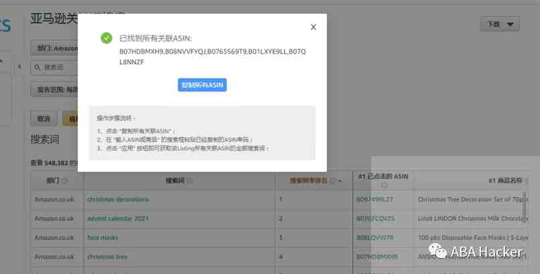Click ASIN link in advent calendar row
This screenshot has height=274, width=540.
point(375,219)
